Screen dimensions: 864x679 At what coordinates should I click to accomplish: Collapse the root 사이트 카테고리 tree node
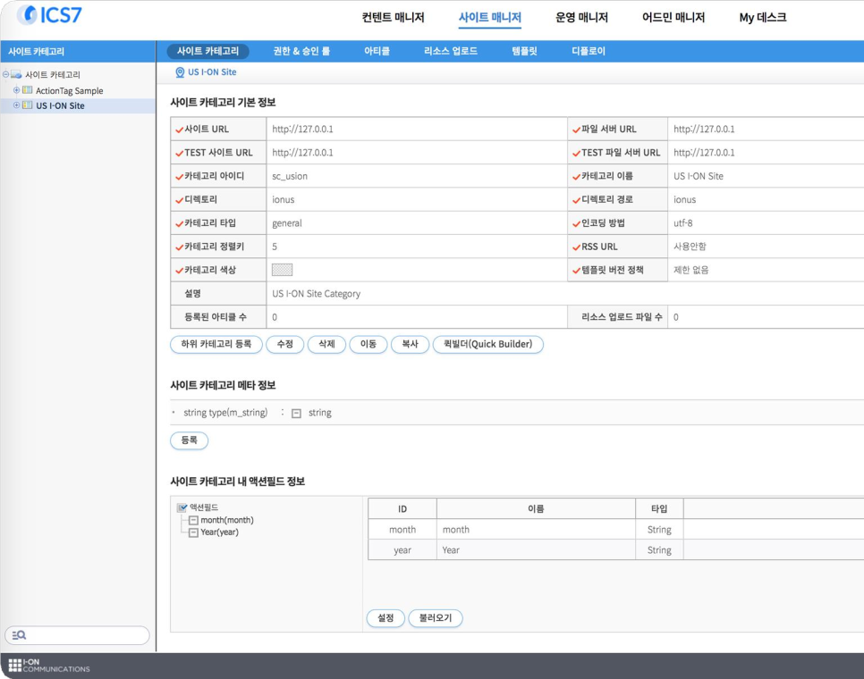6,75
